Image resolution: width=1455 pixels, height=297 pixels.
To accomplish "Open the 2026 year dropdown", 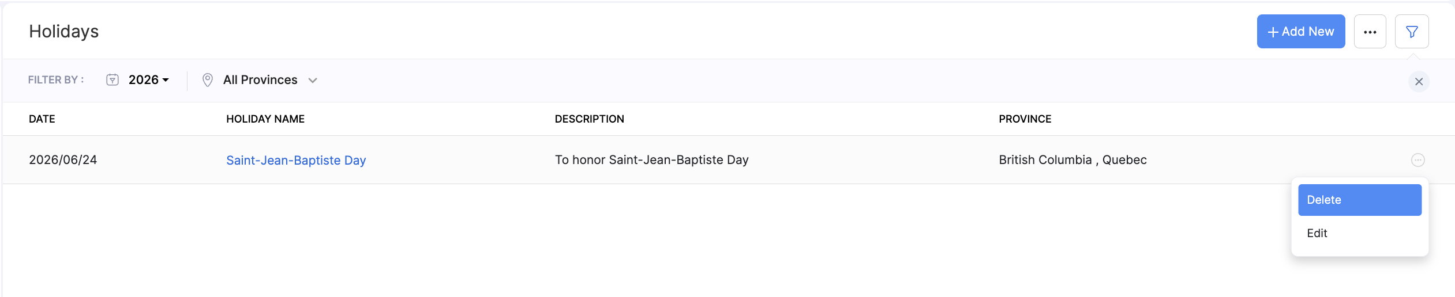I will [148, 80].
